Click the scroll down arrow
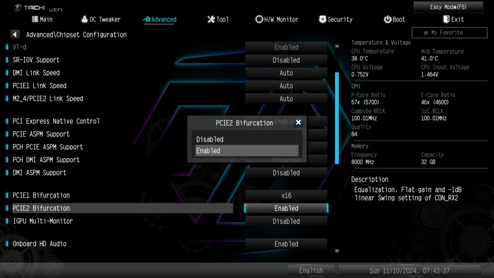This screenshot has height=278, width=494. 337,251
